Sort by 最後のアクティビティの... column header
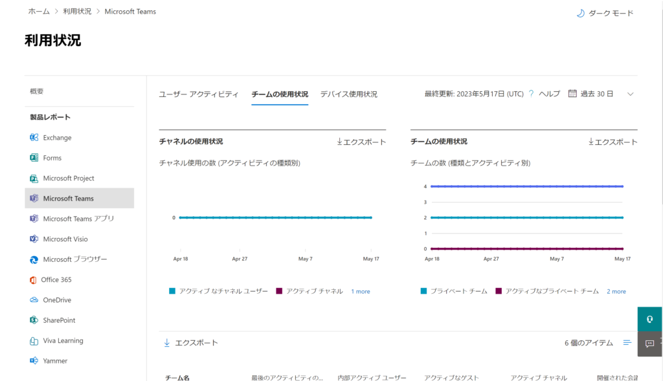The image size is (663, 381). point(287,378)
